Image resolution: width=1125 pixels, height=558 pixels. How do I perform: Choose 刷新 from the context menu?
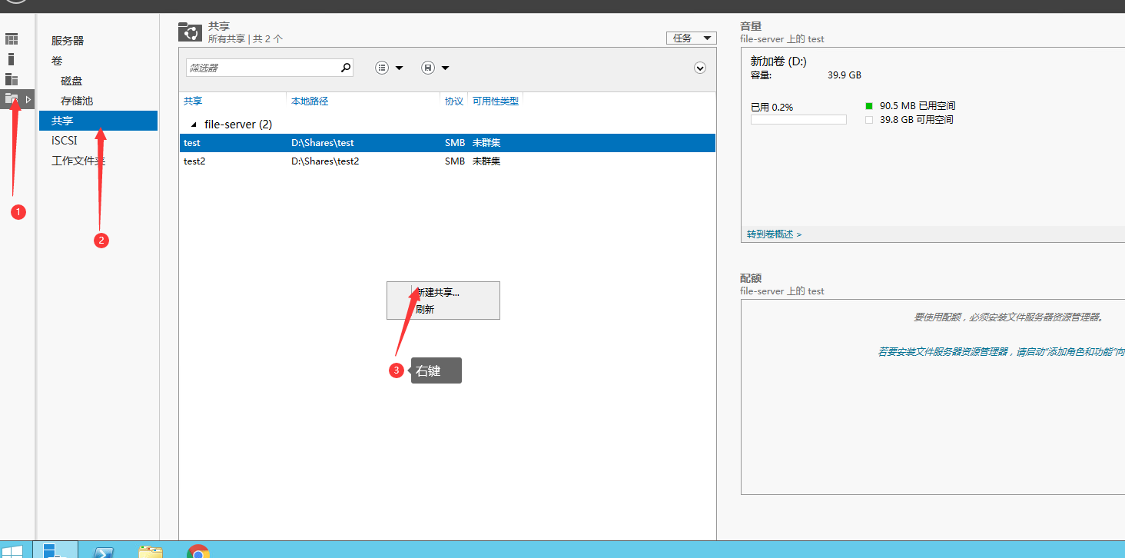[x=425, y=310]
